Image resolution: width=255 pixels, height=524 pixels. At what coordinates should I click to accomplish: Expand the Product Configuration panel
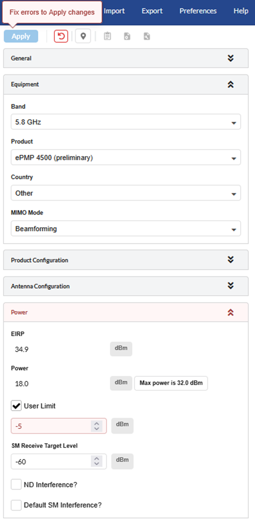(231, 260)
